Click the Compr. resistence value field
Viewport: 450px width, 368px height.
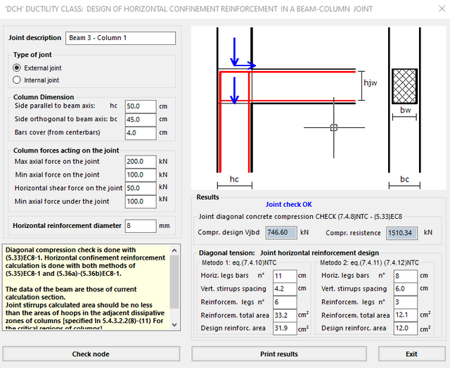[x=401, y=233]
